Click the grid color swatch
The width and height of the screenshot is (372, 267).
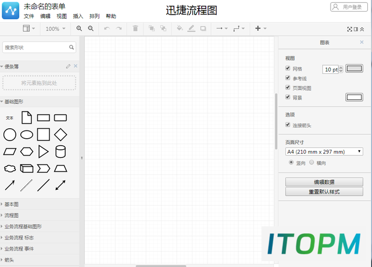(354, 68)
